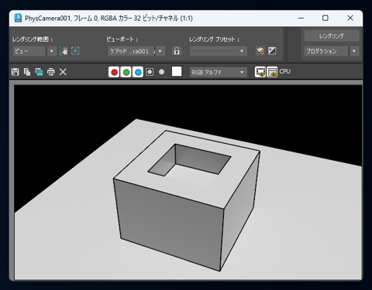Image resolution: width=372 pixels, height=290 pixels.
Task: Open the environment and effects exposure icon
Action: (x=272, y=51)
